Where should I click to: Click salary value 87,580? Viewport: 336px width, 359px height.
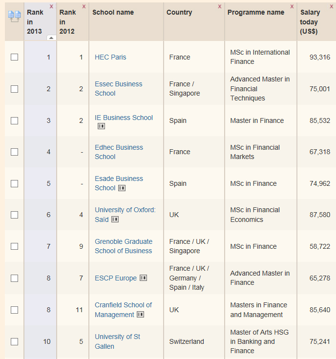[320, 215]
